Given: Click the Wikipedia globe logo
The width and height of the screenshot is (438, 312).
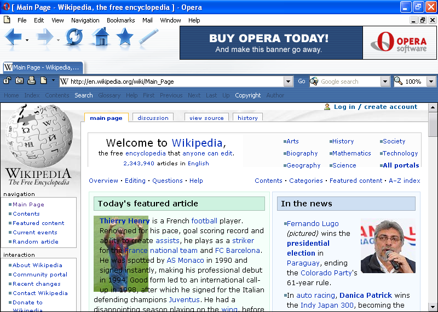Looking at the screenshot, I should point(39,135).
